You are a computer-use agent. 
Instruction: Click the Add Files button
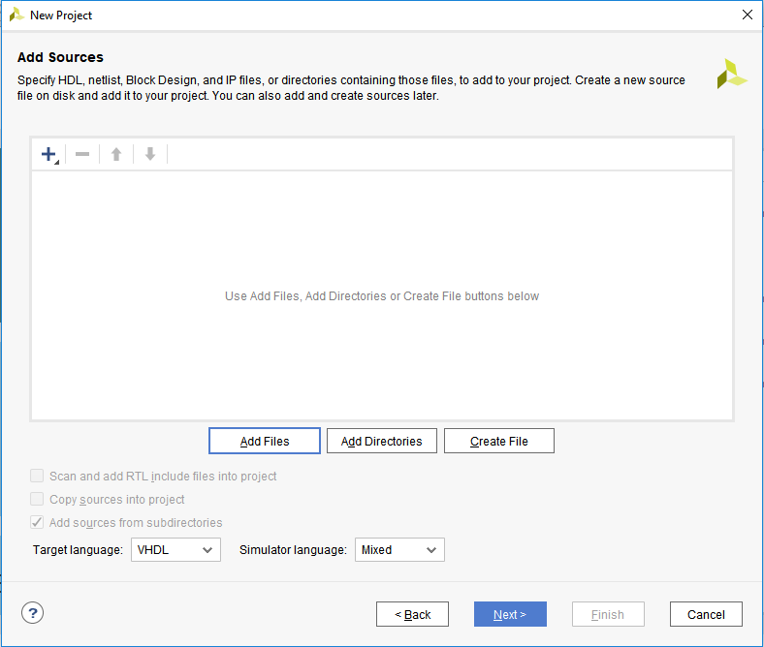265,441
